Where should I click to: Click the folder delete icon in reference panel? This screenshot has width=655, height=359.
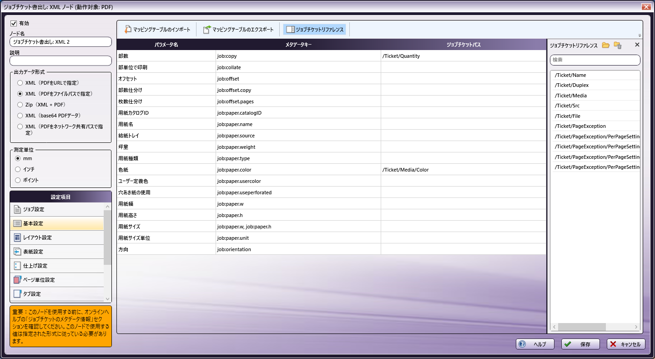point(617,45)
